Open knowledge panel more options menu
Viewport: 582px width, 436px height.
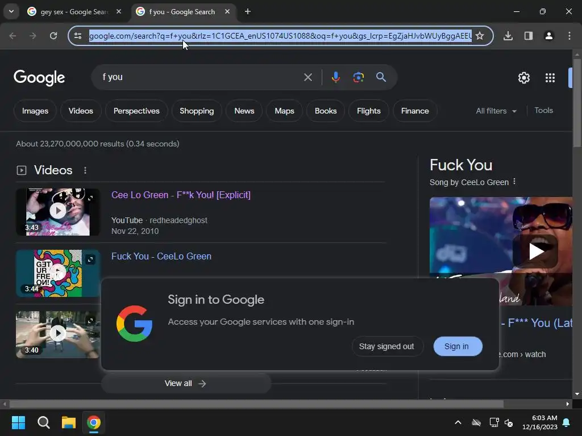point(514,182)
